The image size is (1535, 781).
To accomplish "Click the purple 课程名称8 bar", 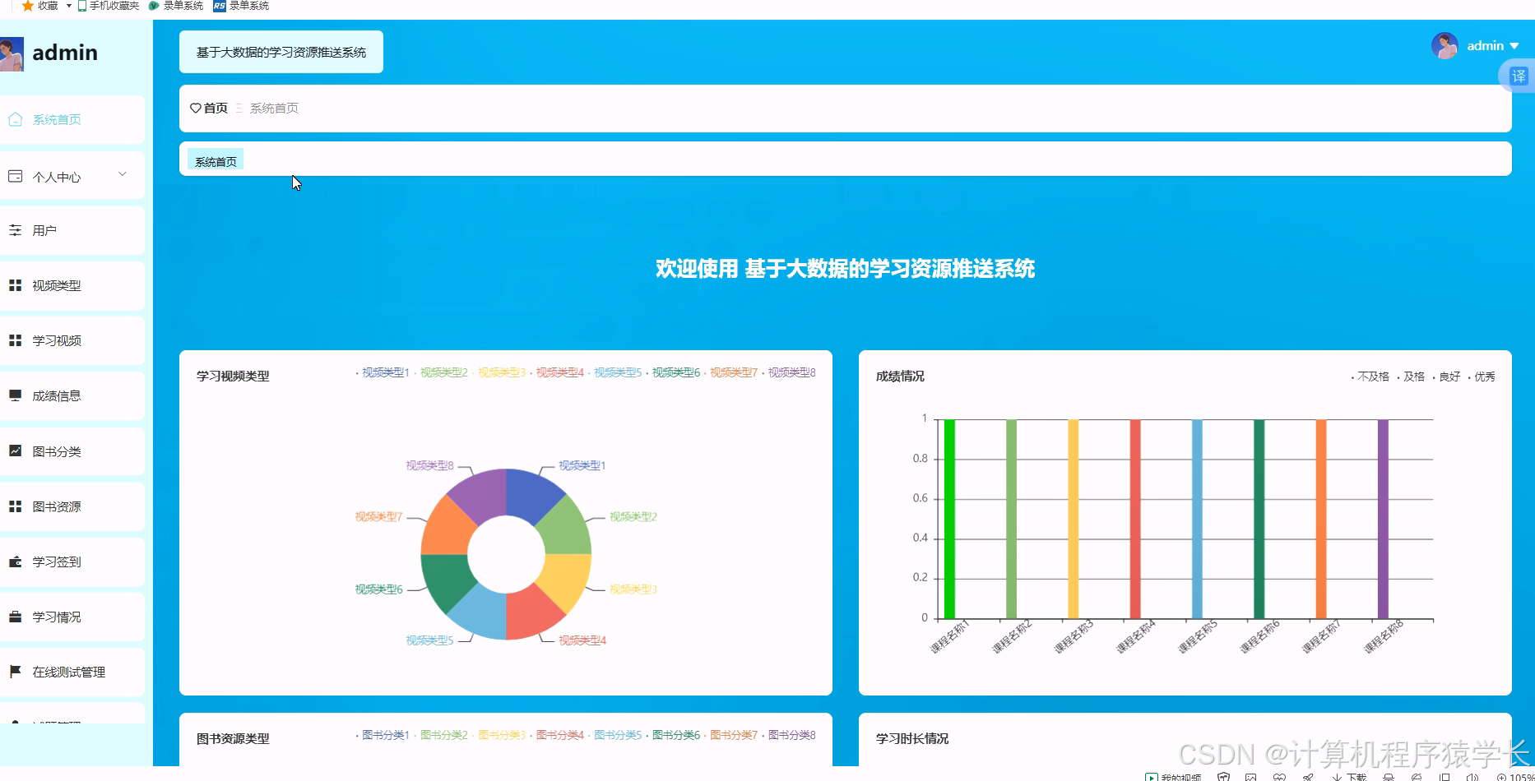I will pyautogui.click(x=1383, y=519).
